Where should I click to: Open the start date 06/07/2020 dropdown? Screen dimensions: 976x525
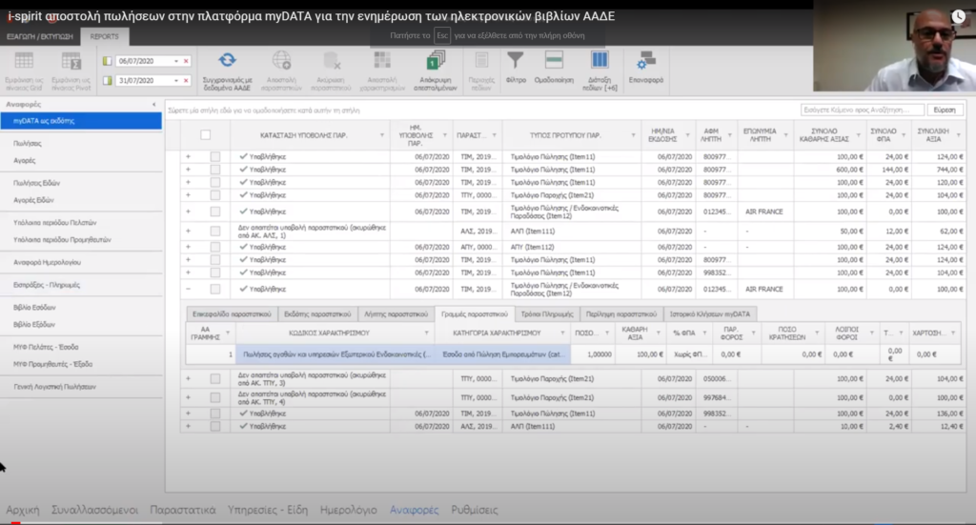tap(176, 61)
